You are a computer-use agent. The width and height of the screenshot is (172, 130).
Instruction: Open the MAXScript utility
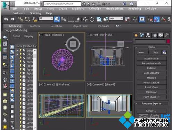coord(151,92)
